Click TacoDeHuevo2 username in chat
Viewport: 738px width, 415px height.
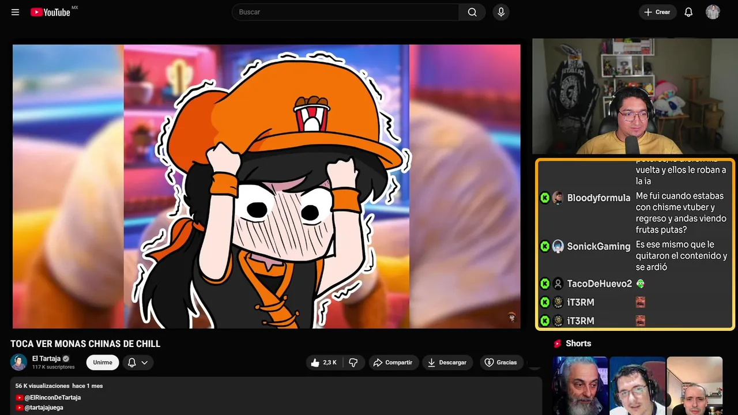tap(600, 284)
